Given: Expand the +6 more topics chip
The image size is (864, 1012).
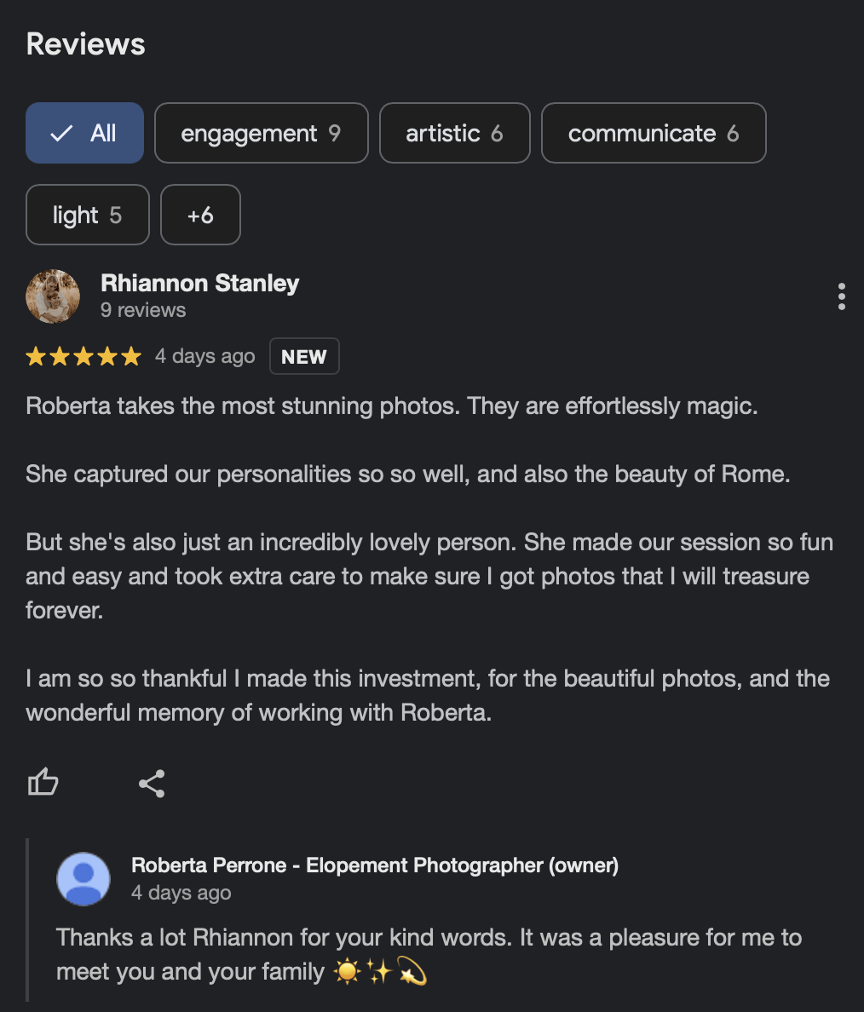Looking at the screenshot, I should [x=200, y=216].
